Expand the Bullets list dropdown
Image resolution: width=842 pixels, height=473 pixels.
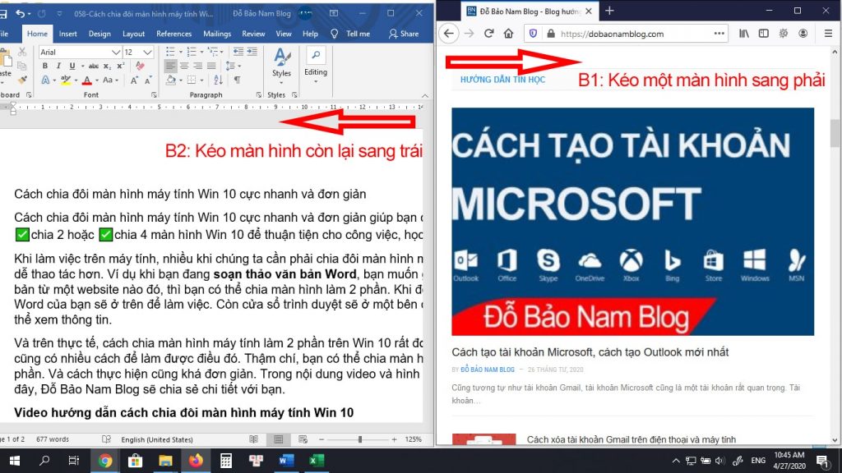click(x=180, y=52)
